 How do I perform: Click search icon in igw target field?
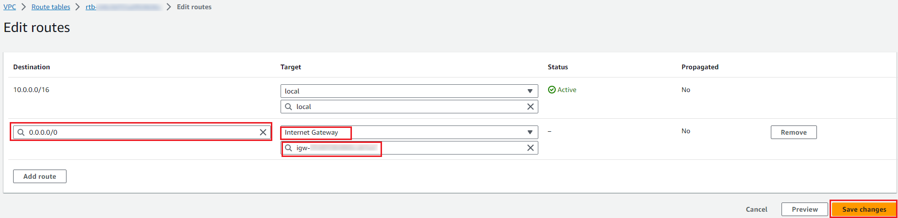click(288, 148)
